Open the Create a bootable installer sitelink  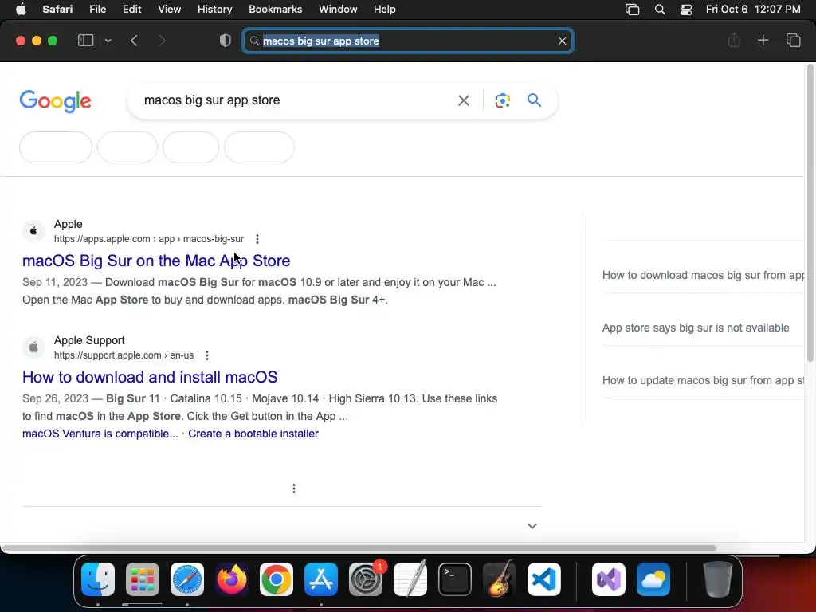(x=253, y=433)
